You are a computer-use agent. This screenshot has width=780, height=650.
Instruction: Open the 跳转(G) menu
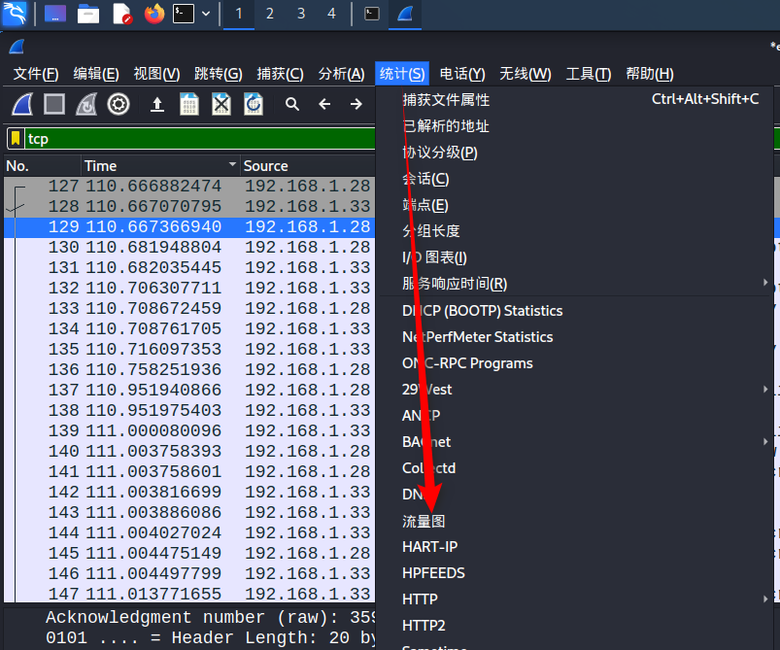pos(218,74)
